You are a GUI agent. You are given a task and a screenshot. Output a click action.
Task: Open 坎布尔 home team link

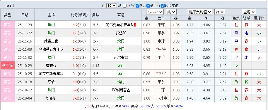pos(51,98)
